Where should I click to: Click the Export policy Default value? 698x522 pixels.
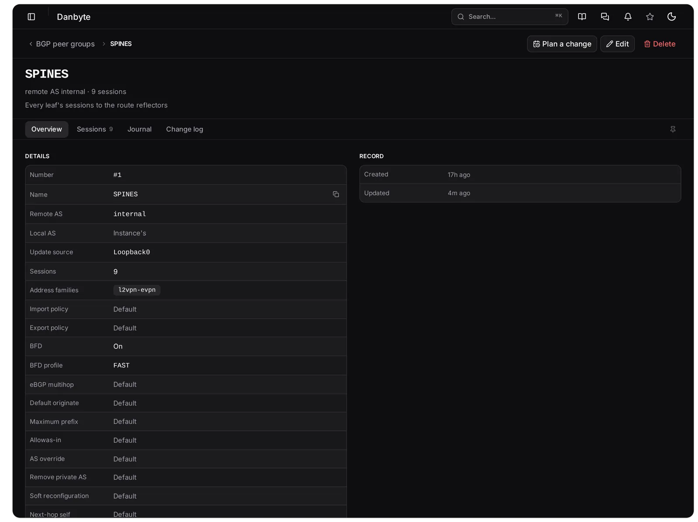[125, 328]
